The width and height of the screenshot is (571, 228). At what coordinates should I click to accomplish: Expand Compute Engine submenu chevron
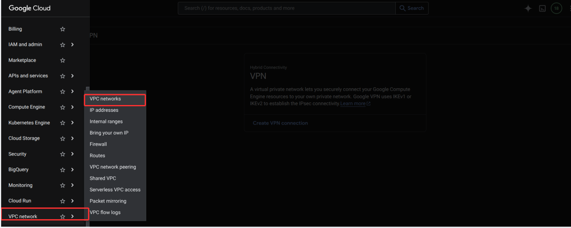coord(72,107)
